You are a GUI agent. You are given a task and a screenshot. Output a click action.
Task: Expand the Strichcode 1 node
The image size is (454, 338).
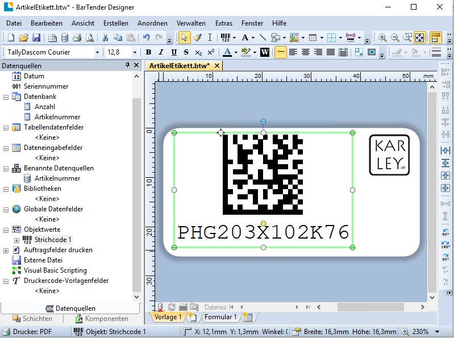16,240
